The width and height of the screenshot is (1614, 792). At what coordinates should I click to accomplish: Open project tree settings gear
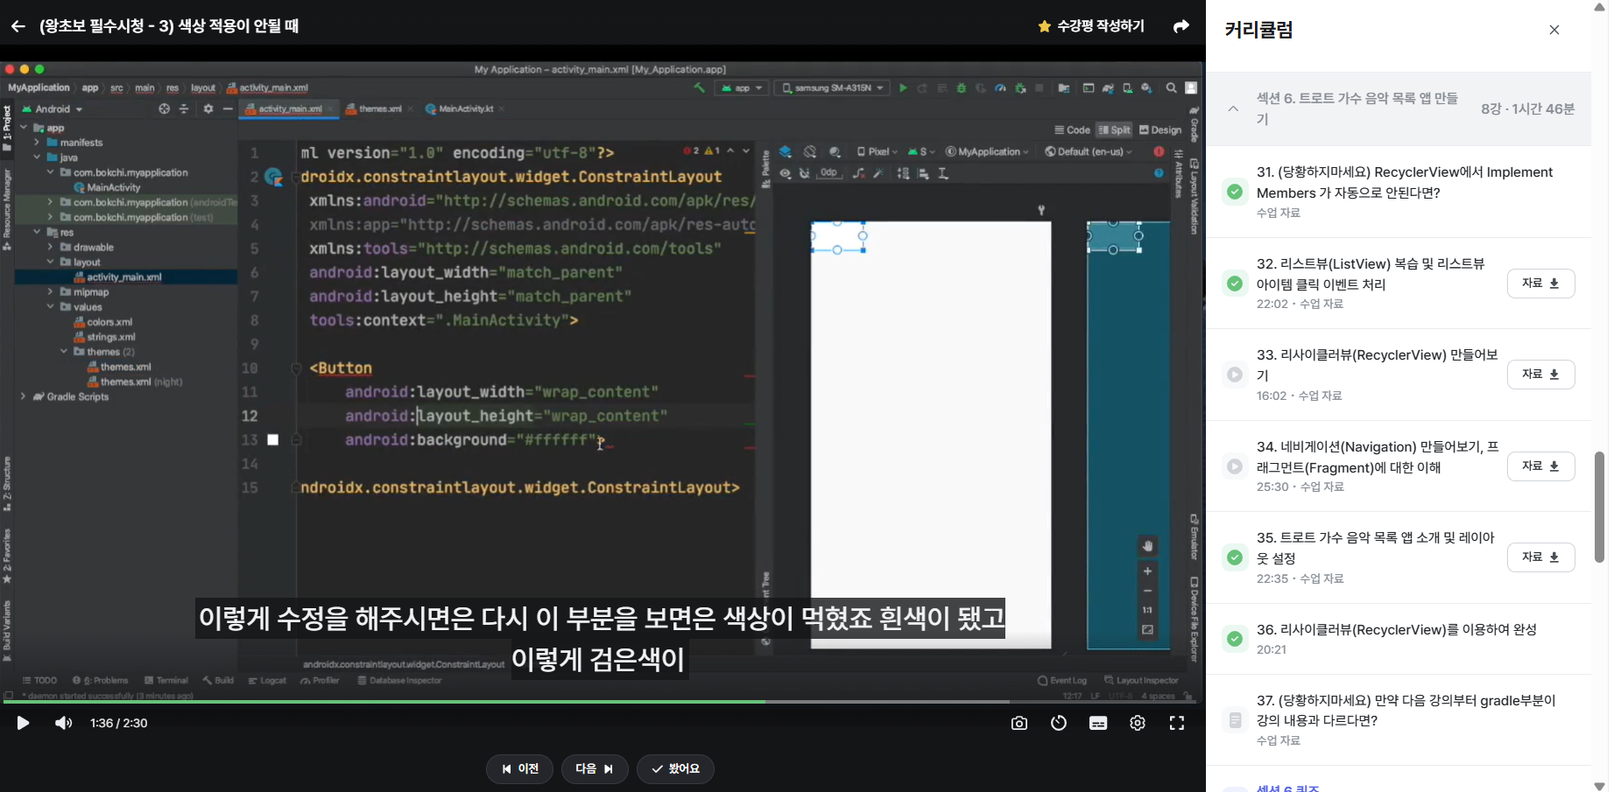click(208, 109)
